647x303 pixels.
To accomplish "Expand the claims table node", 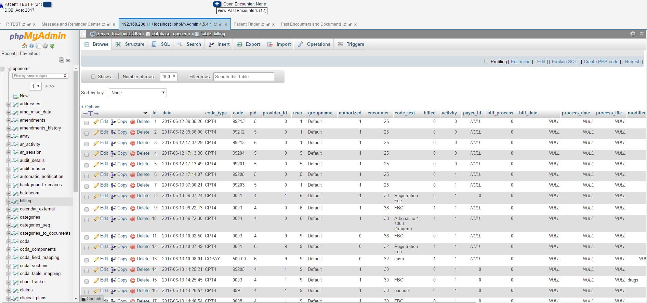I will click(9, 290).
